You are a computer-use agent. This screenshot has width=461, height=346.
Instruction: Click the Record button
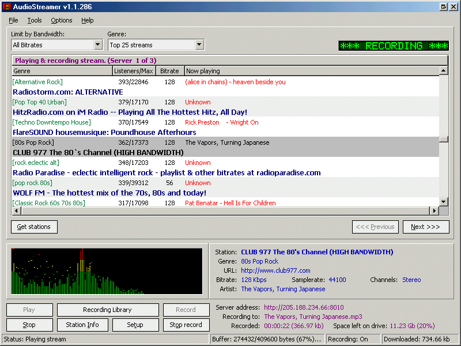coord(186,310)
